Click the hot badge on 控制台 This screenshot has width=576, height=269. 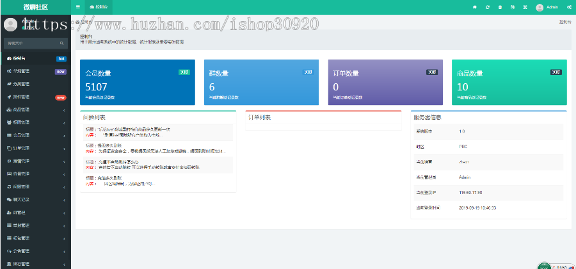coord(61,59)
